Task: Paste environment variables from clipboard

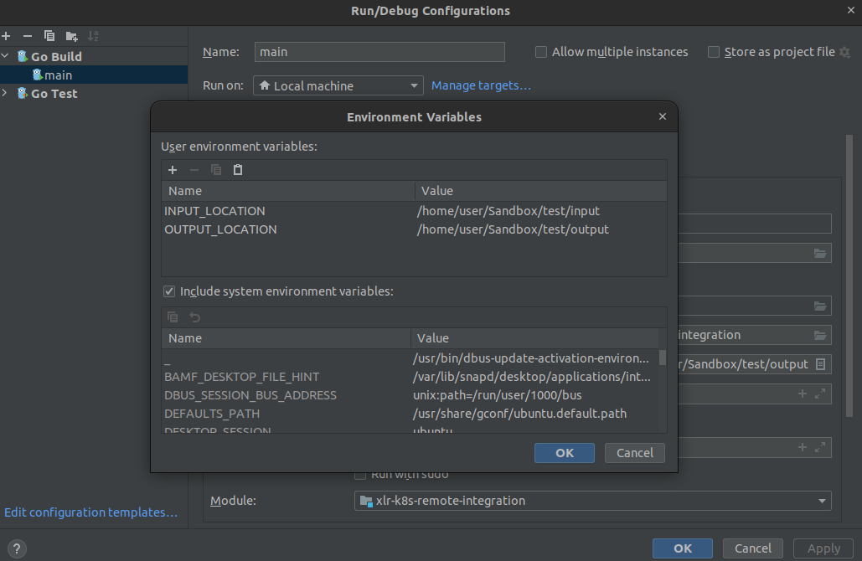Action: pyautogui.click(x=238, y=170)
